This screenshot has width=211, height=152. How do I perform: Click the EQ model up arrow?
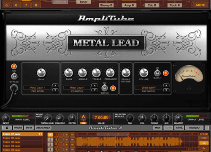[x=95, y=85]
